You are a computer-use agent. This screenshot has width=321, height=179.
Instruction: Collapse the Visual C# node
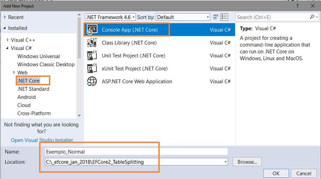pos(7,48)
